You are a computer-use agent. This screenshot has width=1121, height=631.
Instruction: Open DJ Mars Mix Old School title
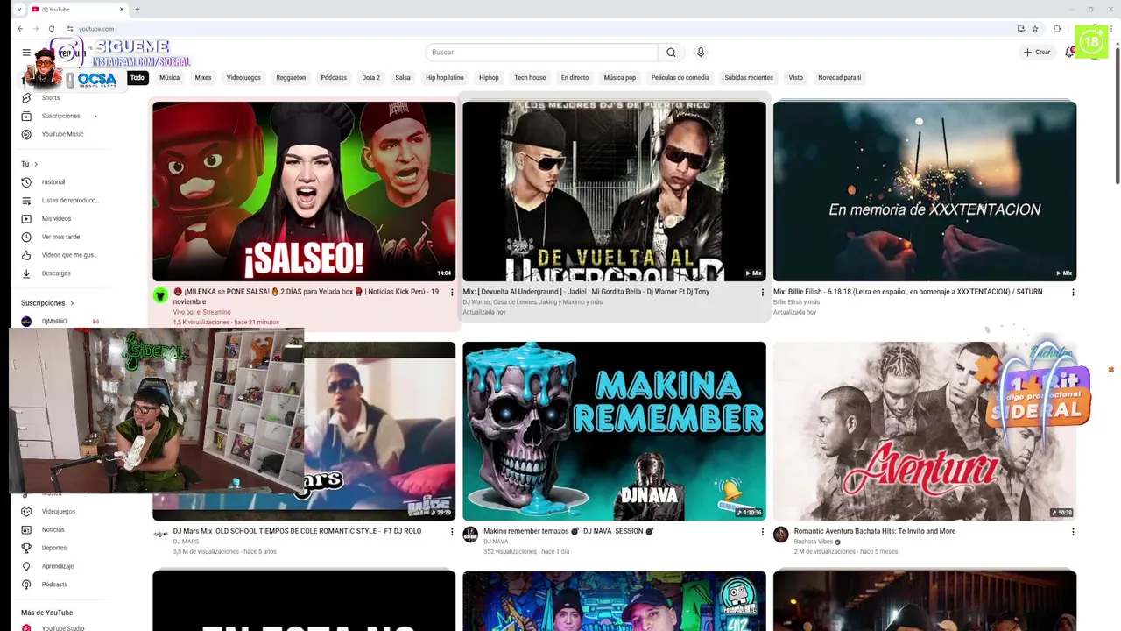(x=297, y=531)
